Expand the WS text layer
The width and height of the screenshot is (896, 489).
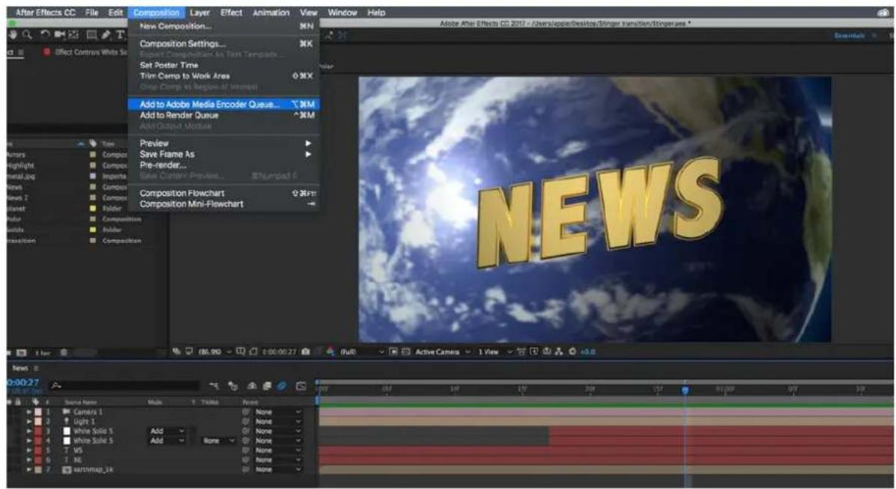[x=29, y=450]
